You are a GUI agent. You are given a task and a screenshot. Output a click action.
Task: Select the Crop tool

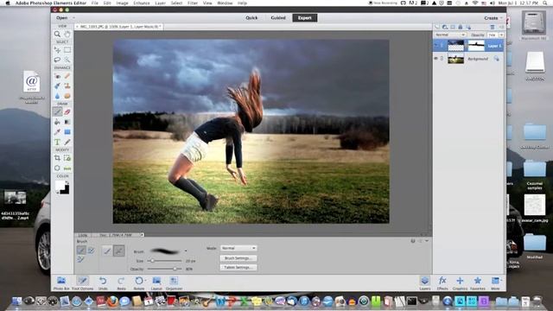pyautogui.click(x=57, y=158)
